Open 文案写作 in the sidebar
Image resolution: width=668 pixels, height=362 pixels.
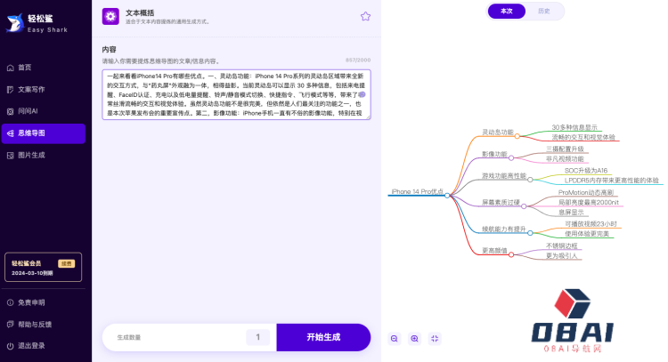pos(43,89)
